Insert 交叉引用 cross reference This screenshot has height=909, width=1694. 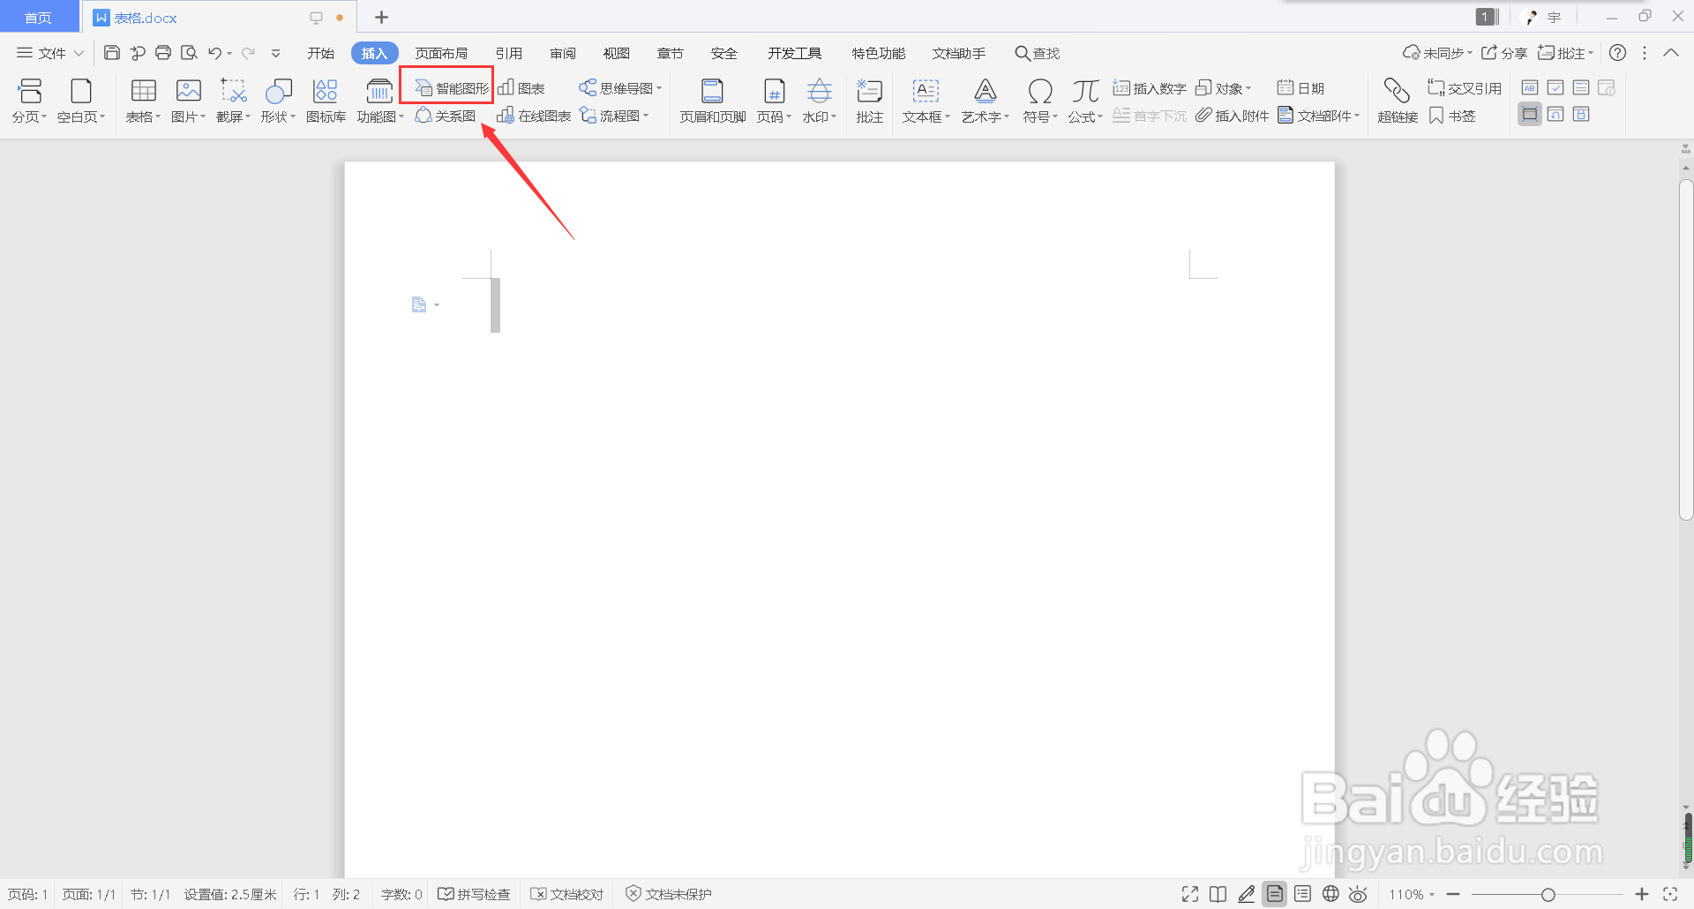click(x=1465, y=88)
